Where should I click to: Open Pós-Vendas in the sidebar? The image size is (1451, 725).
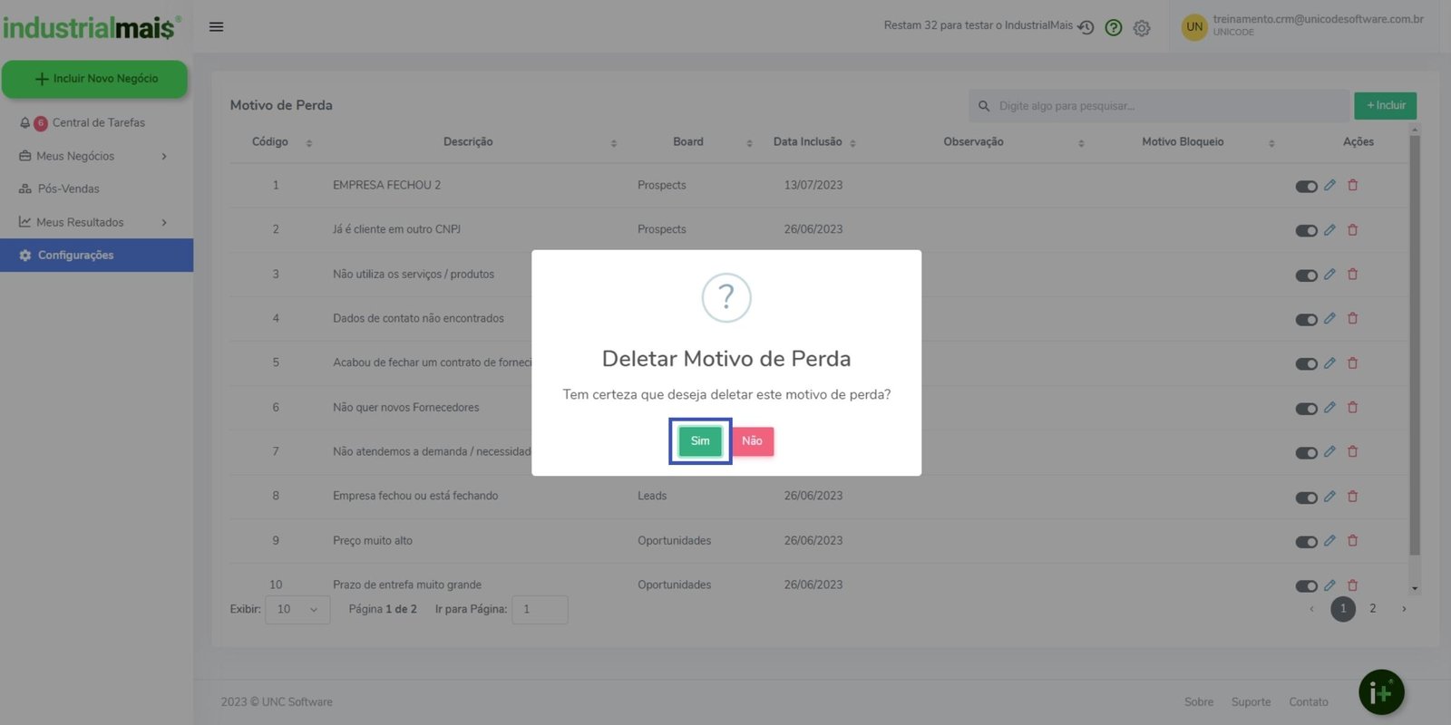[69, 188]
